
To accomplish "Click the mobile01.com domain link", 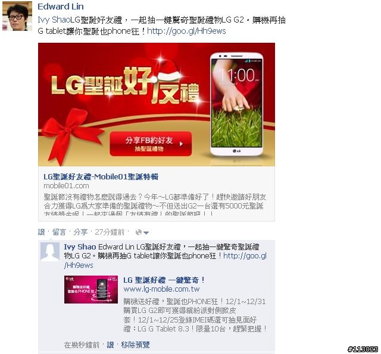I will [66, 186].
